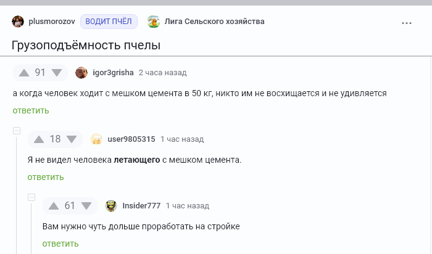Screen dimensions: 432x254
Task: Open the post's three-dot options menu
Action: (x=406, y=23)
